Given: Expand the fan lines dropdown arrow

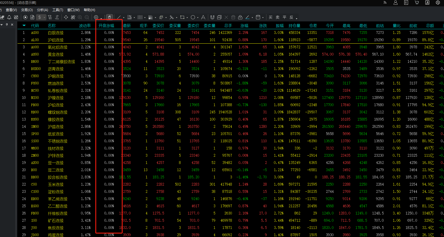Looking at the screenshot, I should click(155, 18).
